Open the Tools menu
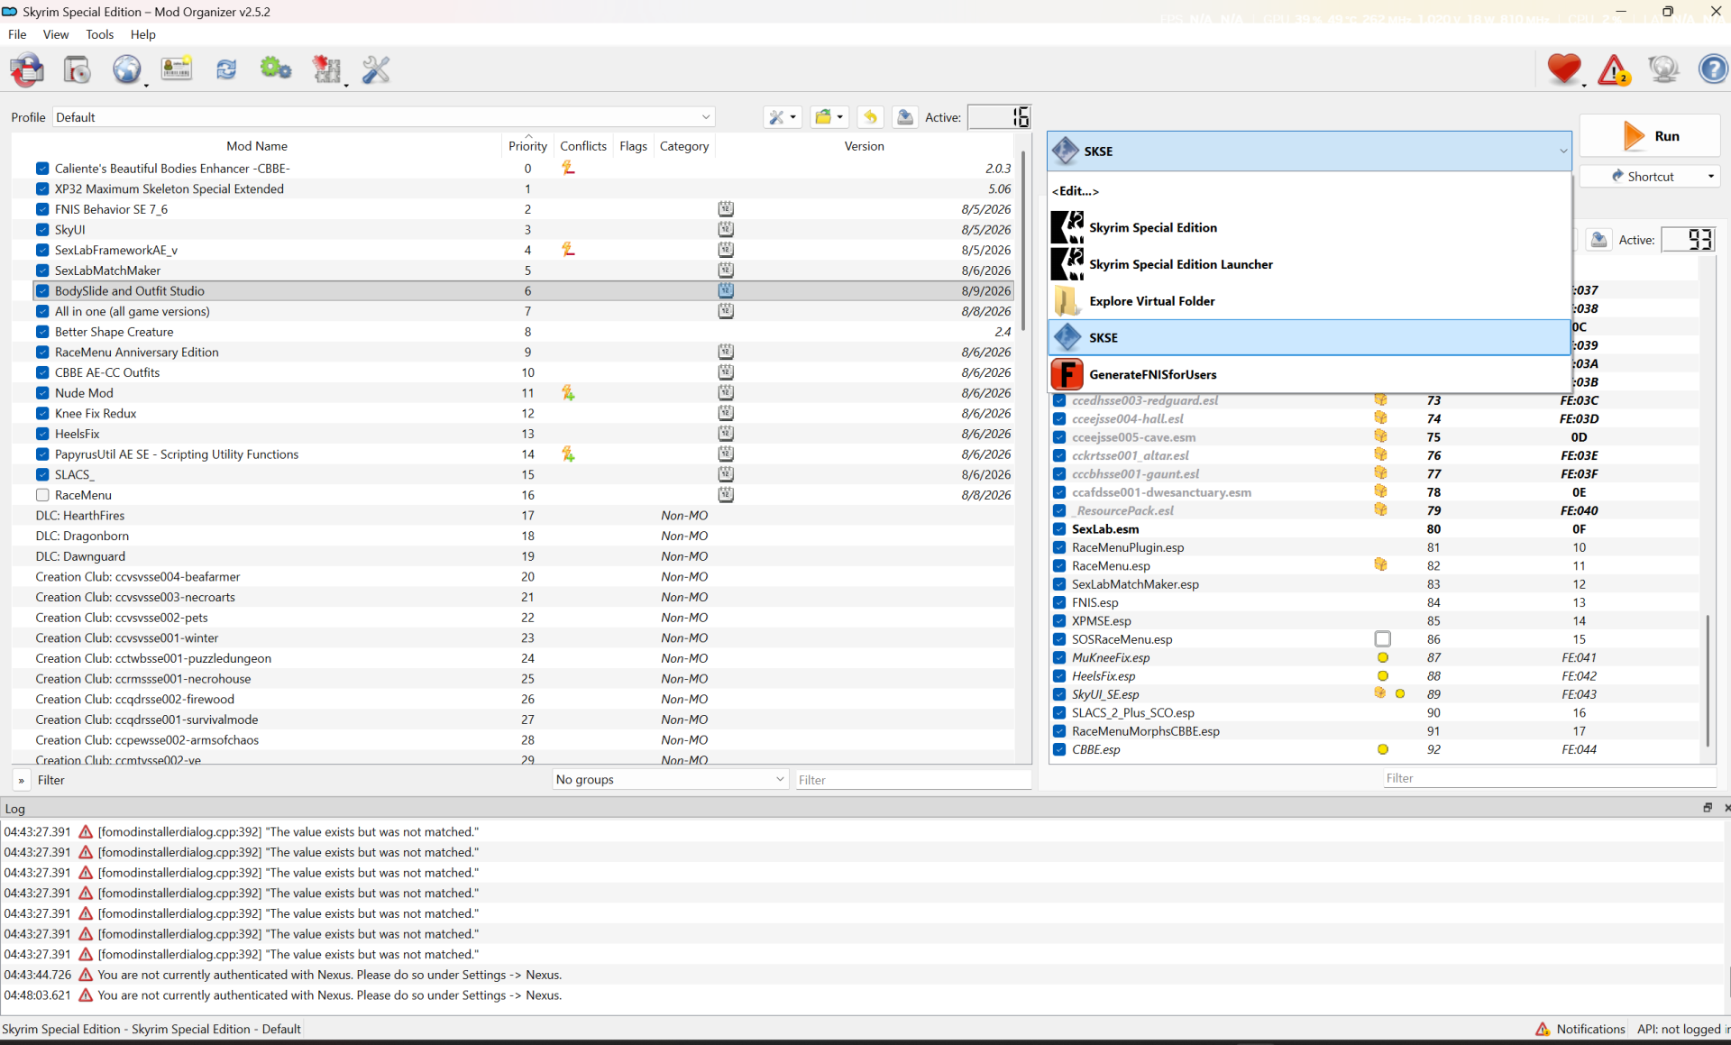The height and width of the screenshot is (1045, 1731). (x=99, y=34)
